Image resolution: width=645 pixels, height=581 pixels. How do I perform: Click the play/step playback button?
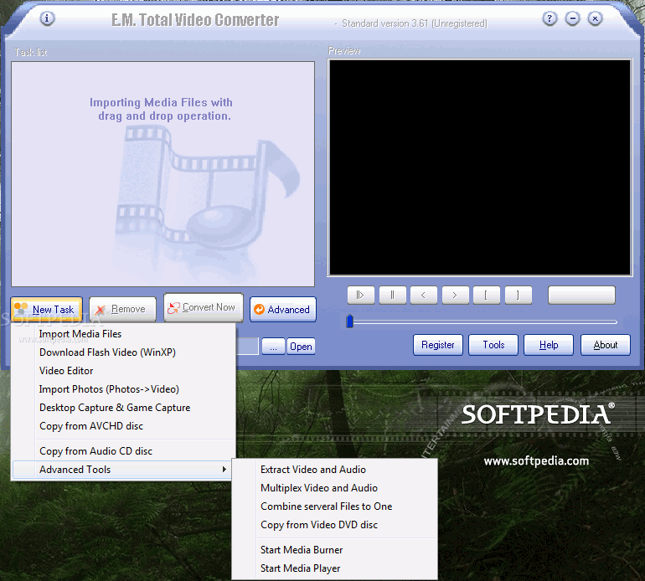(361, 295)
